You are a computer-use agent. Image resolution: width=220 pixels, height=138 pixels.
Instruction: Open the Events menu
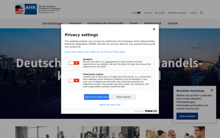(134, 23)
